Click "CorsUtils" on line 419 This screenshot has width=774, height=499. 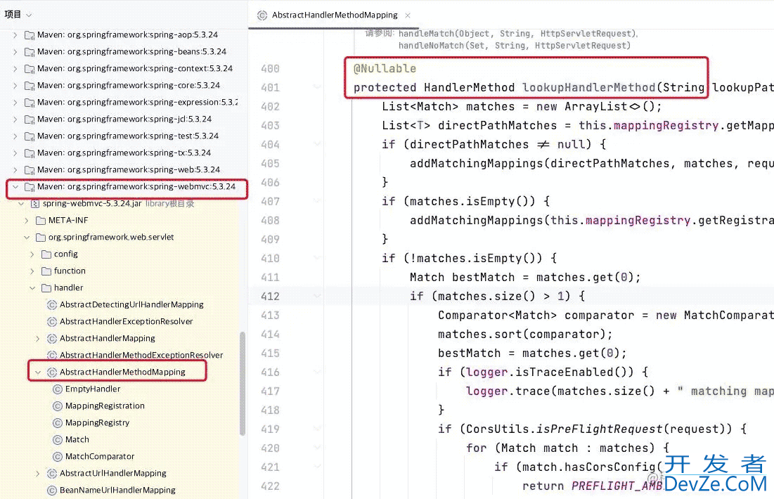coord(498,429)
